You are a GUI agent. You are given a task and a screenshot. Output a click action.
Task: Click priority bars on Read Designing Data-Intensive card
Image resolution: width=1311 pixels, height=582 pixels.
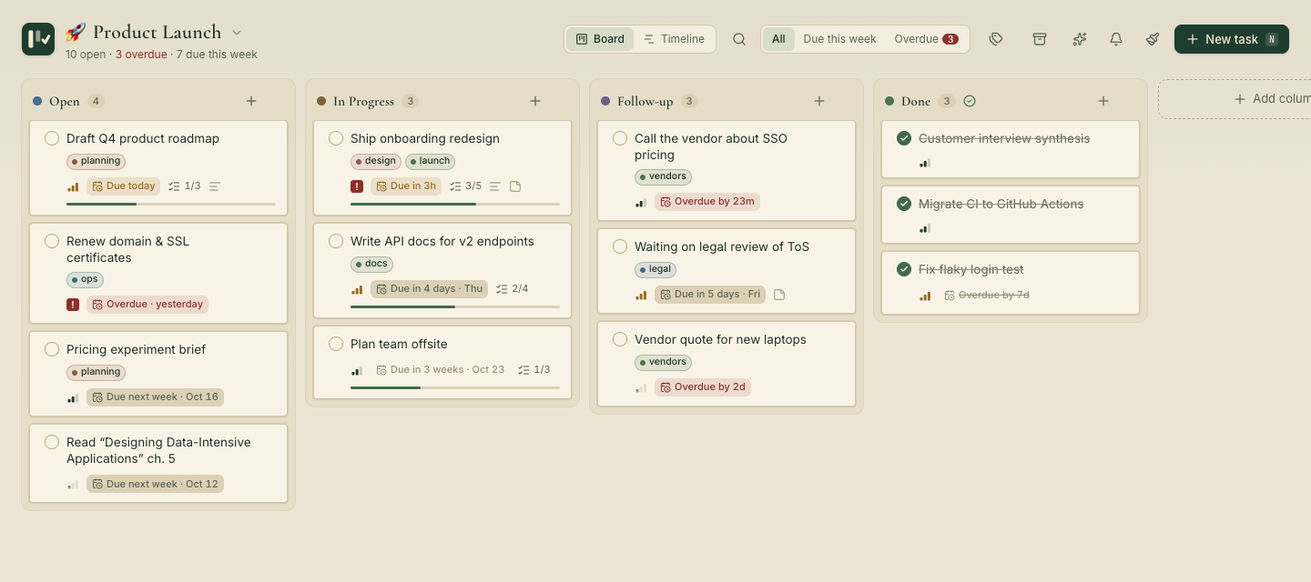click(73, 485)
